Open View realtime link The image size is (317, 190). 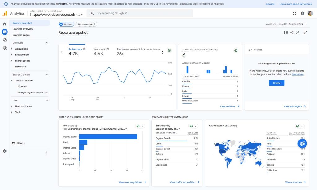click(x=229, y=106)
